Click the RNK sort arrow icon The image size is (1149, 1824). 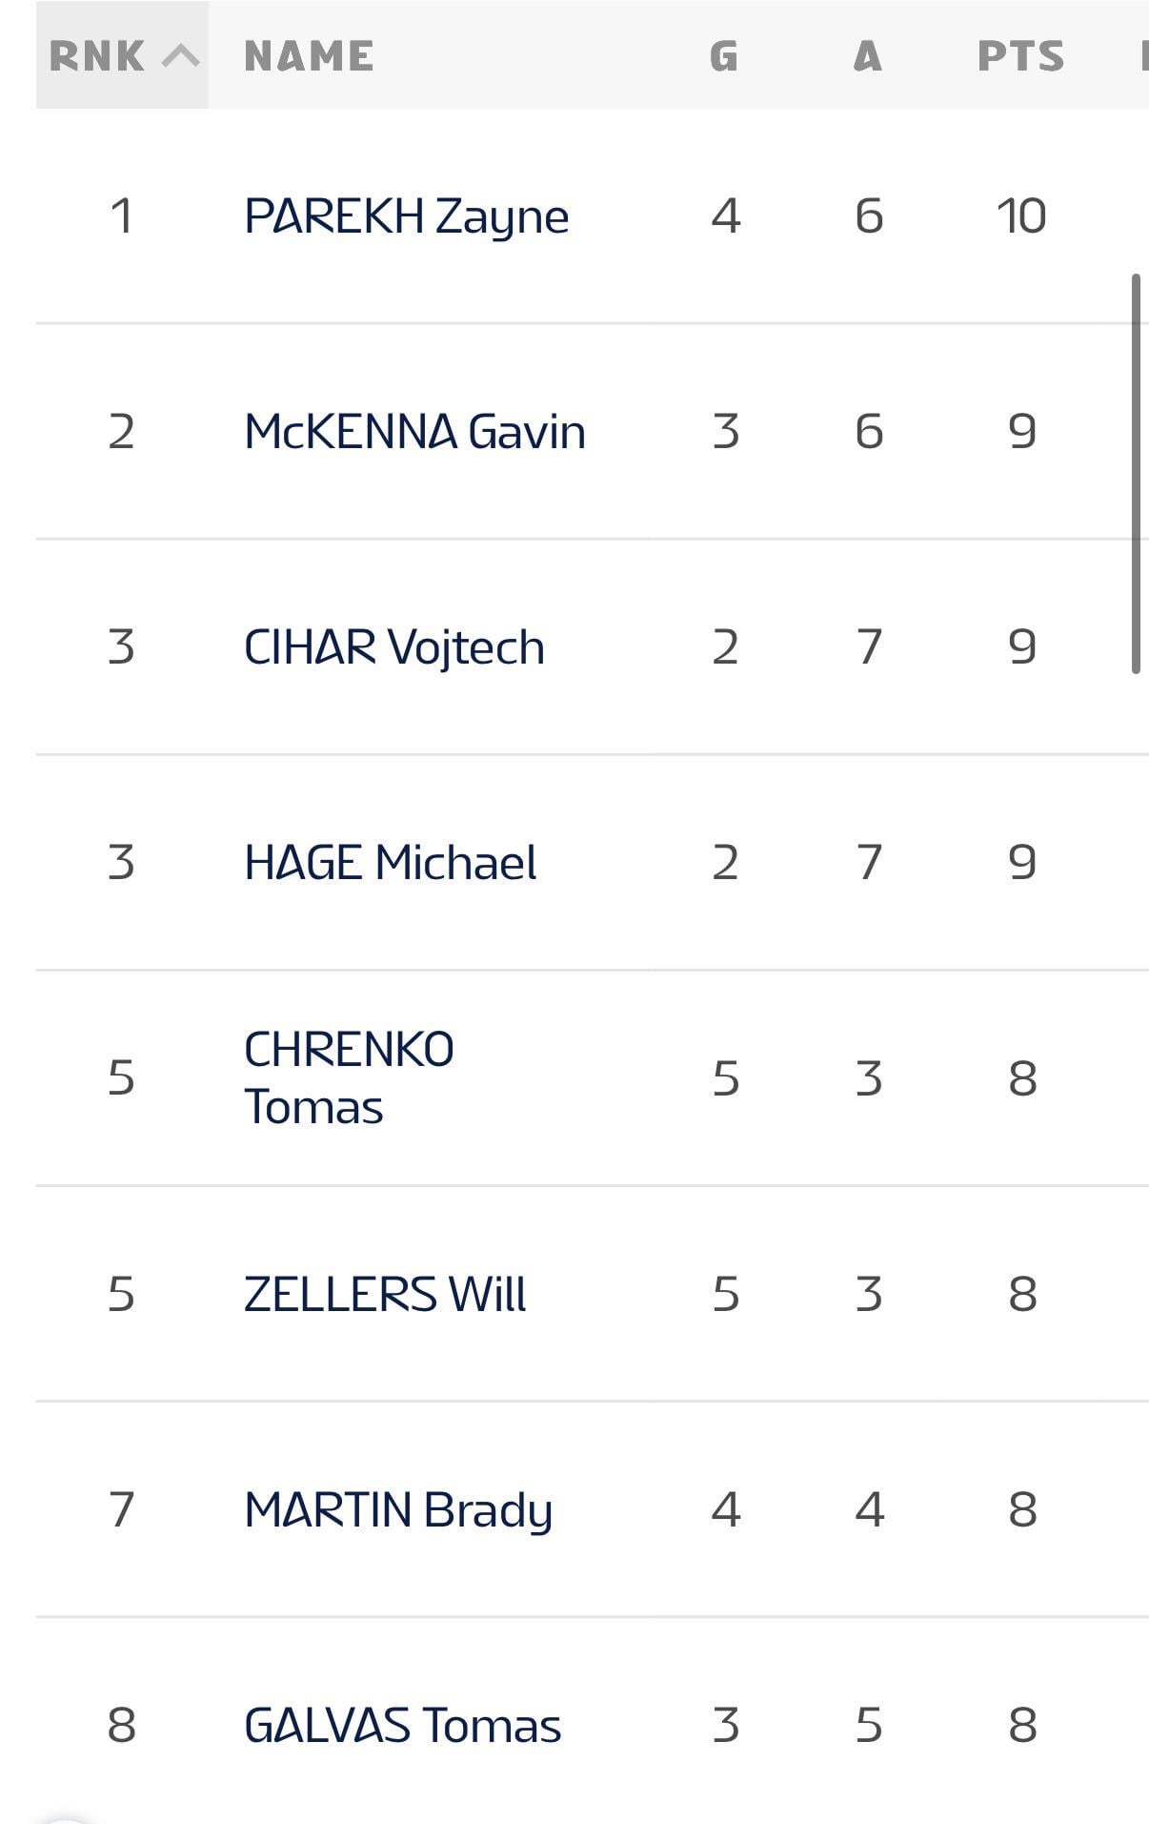click(x=180, y=56)
